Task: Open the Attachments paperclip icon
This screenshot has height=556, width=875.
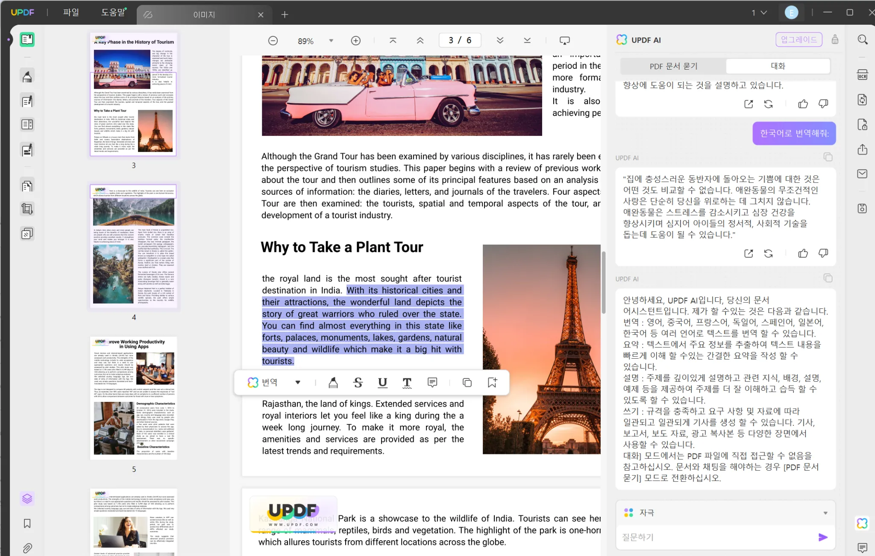Action: coord(27,548)
